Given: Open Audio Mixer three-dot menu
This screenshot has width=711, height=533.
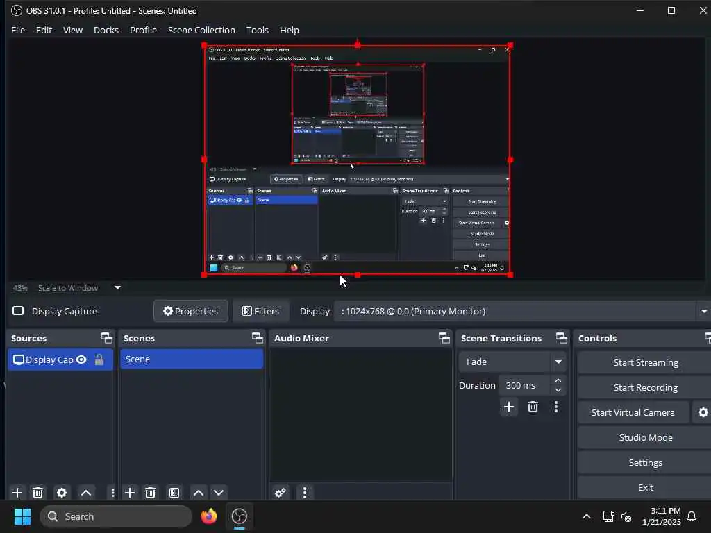Looking at the screenshot, I should pyautogui.click(x=305, y=493).
